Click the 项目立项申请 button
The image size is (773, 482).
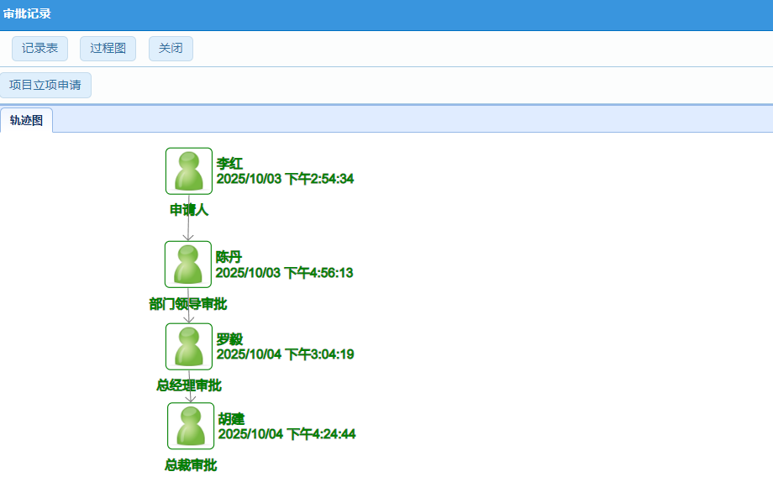[x=45, y=85]
